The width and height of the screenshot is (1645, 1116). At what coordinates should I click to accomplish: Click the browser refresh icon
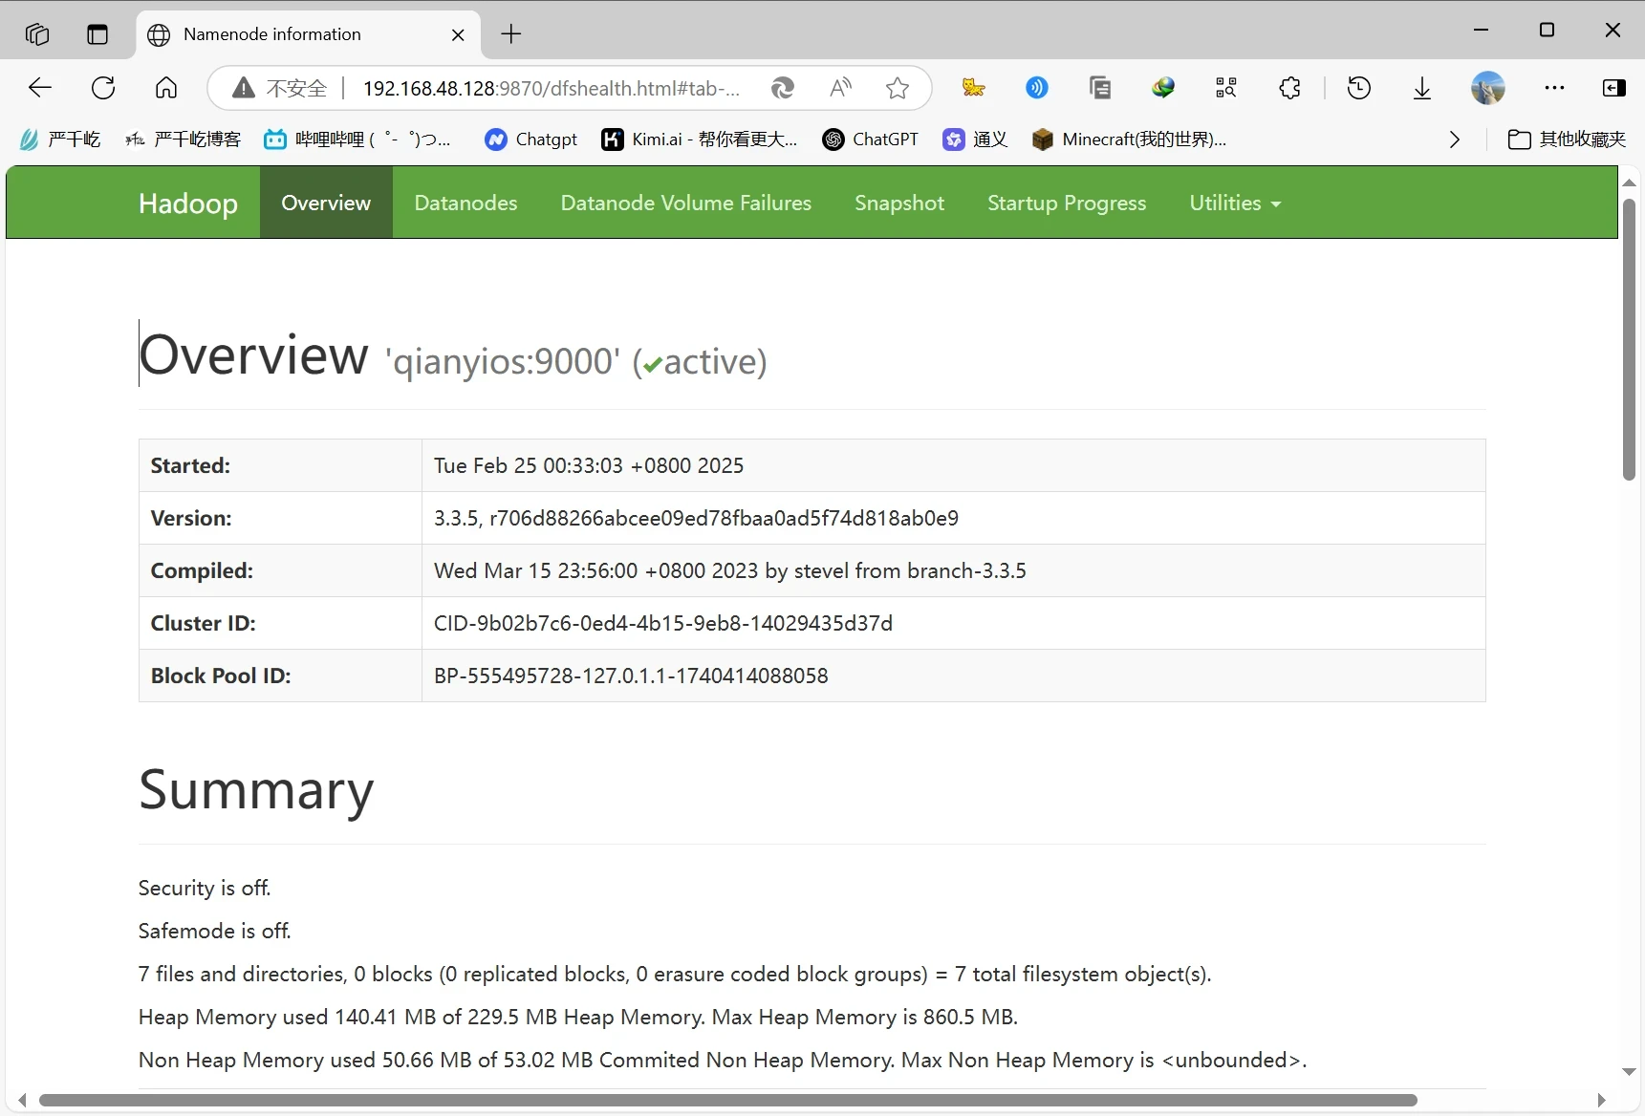pos(103,88)
